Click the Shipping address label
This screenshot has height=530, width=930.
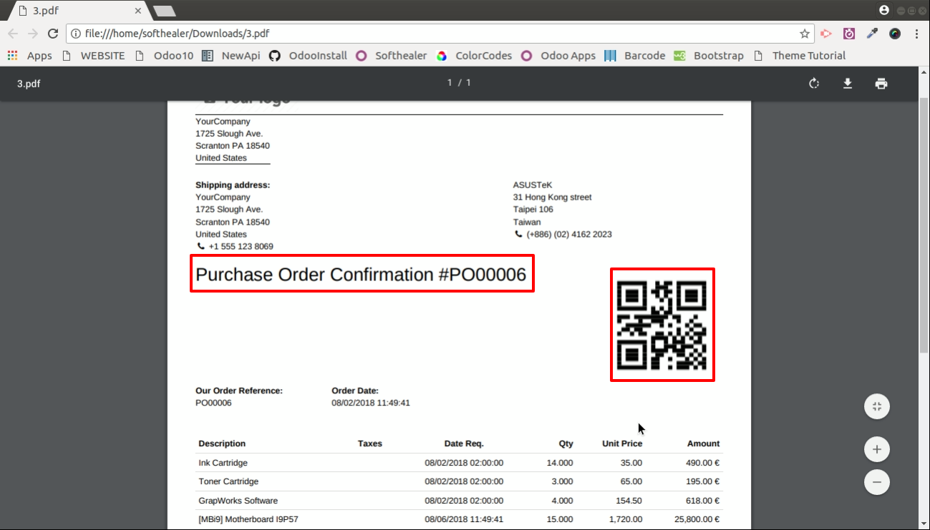point(233,185)
